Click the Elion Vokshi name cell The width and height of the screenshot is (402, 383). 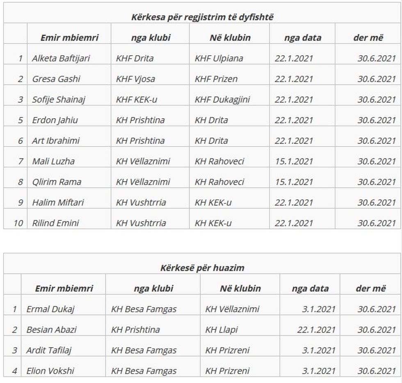point(50,371)
